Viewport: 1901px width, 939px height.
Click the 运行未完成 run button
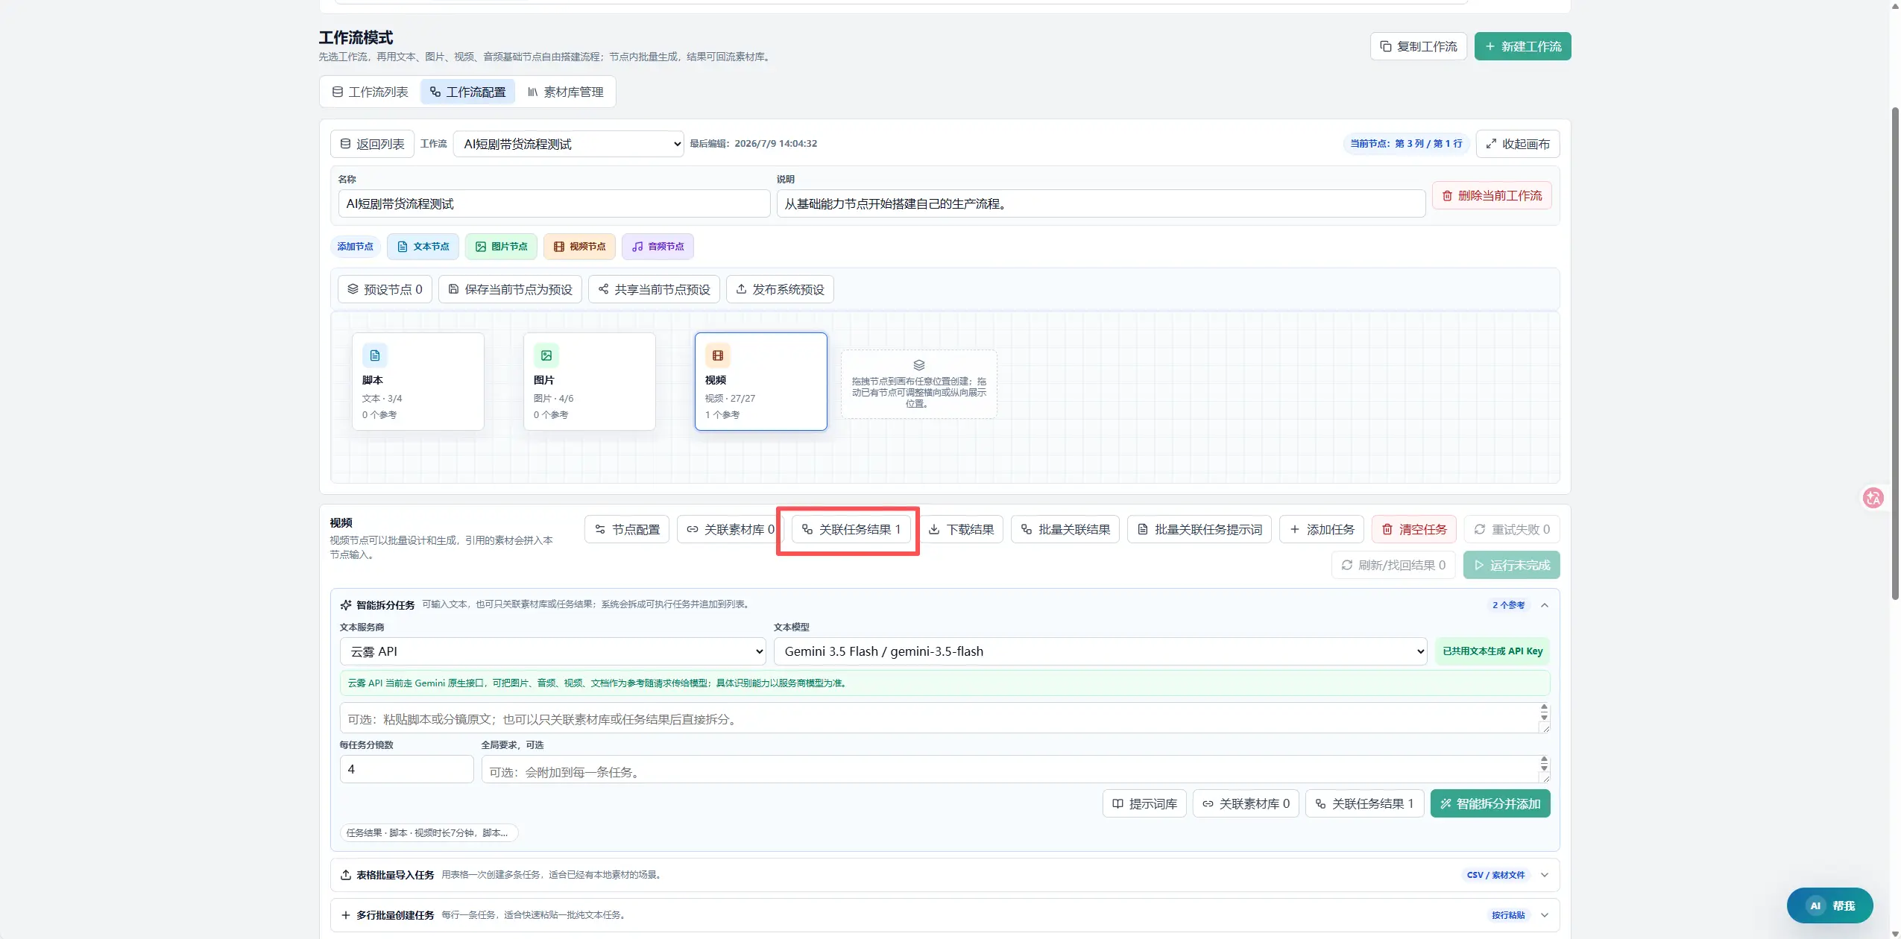coord(1511,565)
